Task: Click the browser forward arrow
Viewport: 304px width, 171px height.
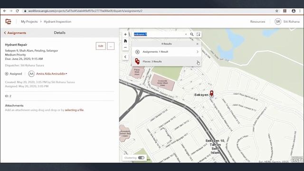Action: pos(11,11)
